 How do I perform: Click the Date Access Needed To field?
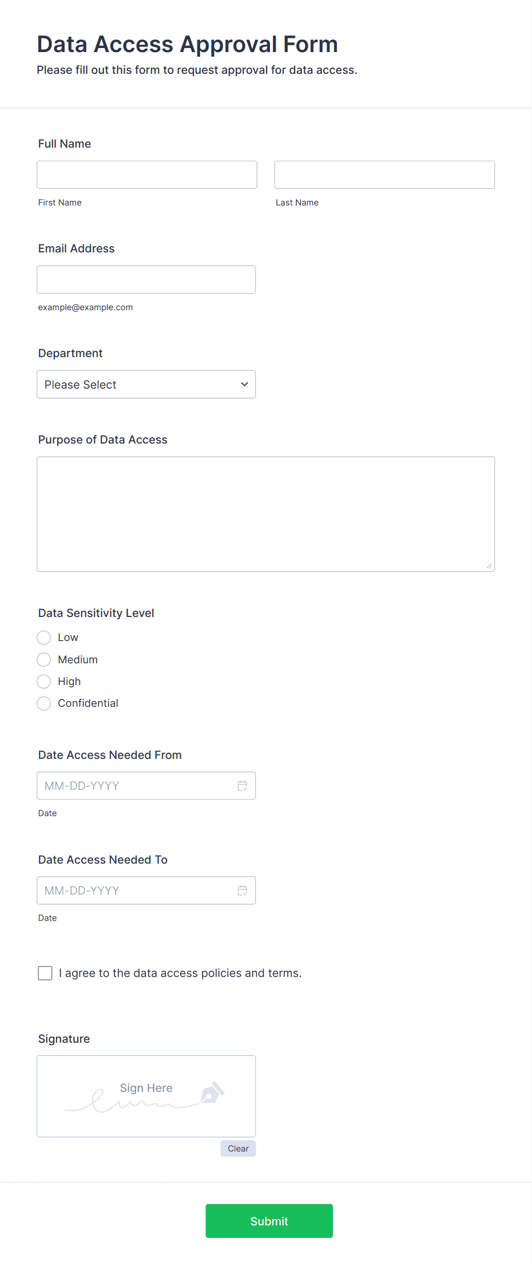pyautogui.click(x=146, y=891)
